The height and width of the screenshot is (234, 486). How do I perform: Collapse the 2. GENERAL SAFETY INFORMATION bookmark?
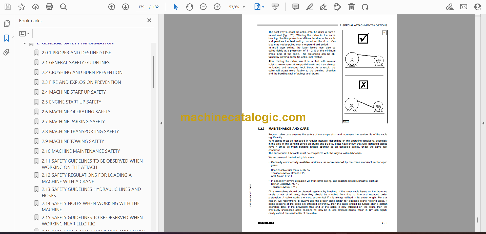[25, 43]
